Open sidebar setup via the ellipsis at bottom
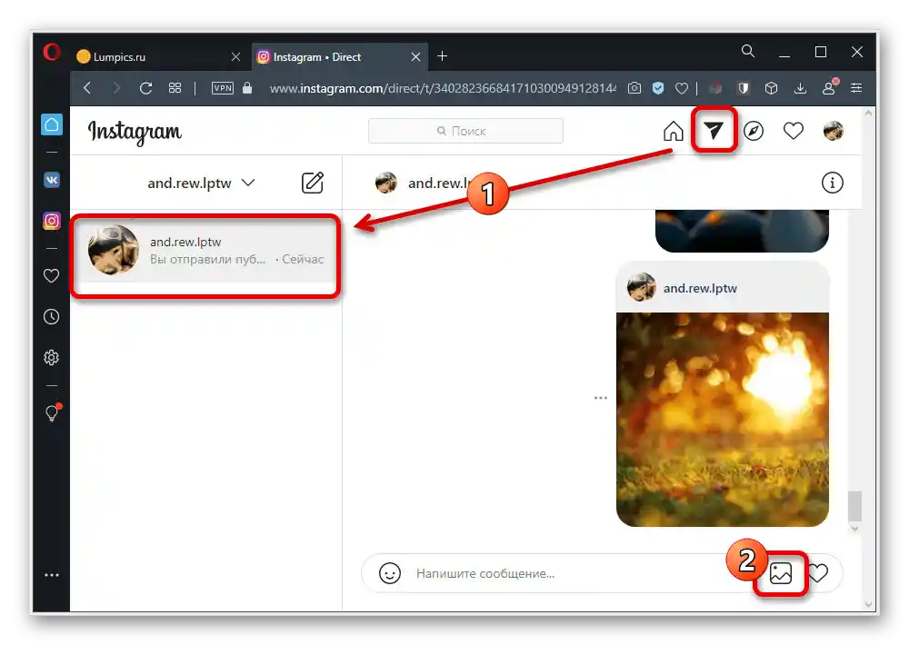The width and height of the screenshot is (909, 645). pos(52,574)
